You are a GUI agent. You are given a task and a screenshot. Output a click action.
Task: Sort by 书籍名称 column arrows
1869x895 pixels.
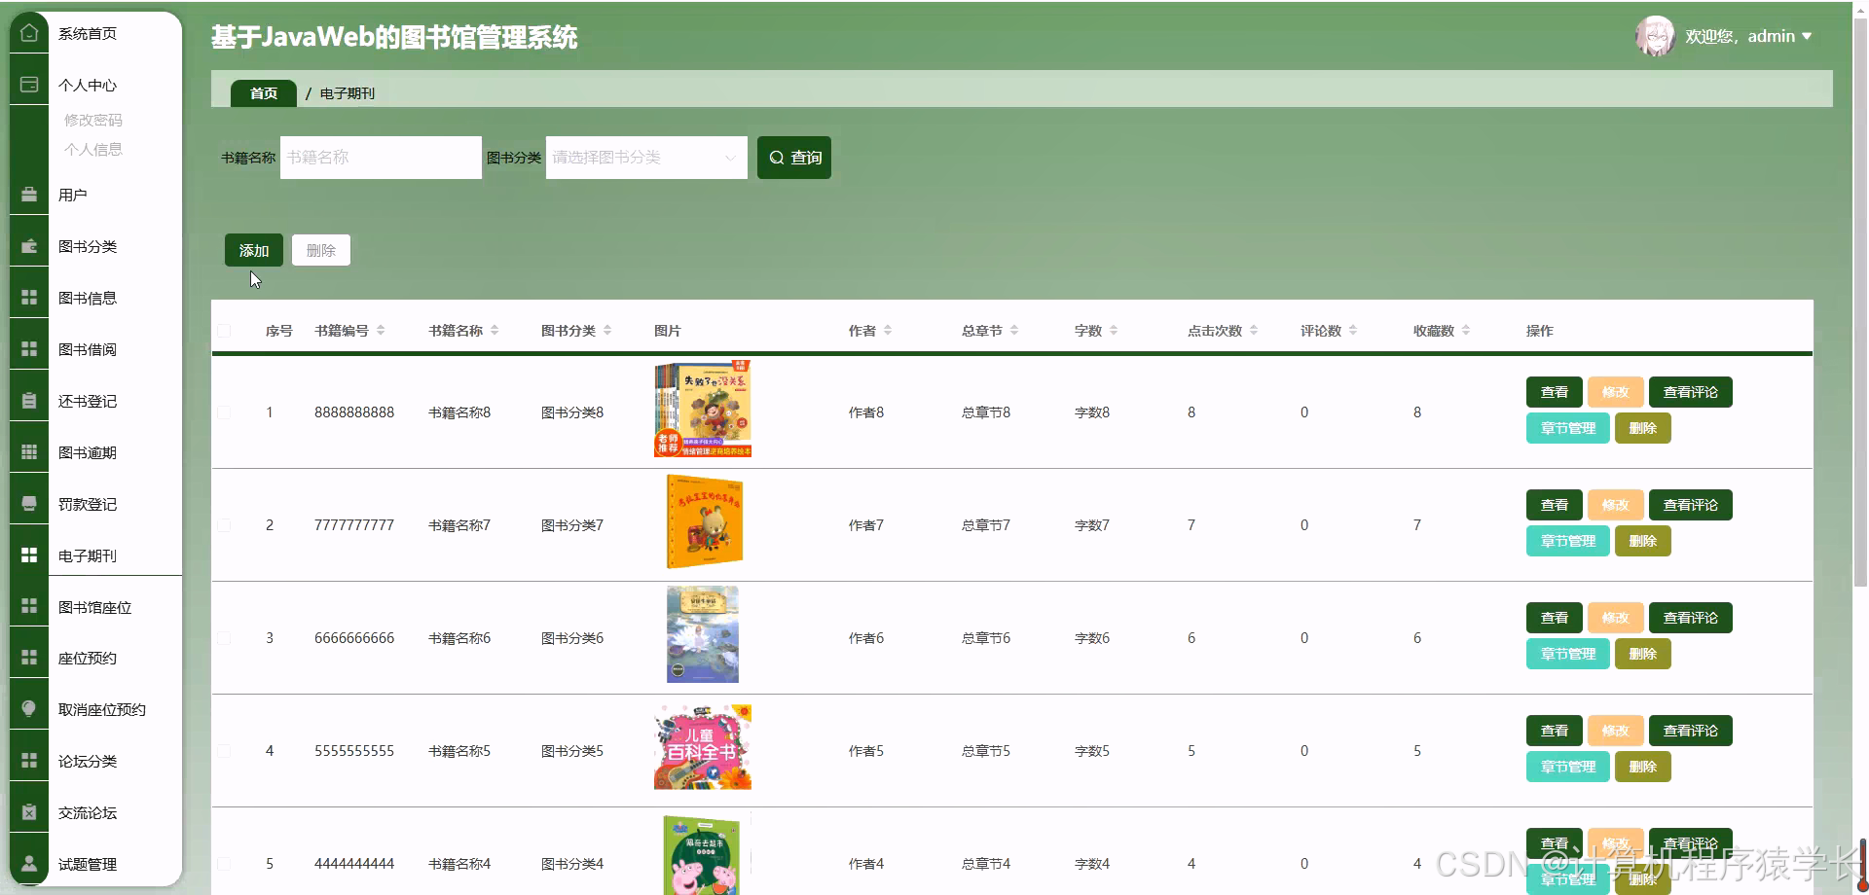(495, 331)
